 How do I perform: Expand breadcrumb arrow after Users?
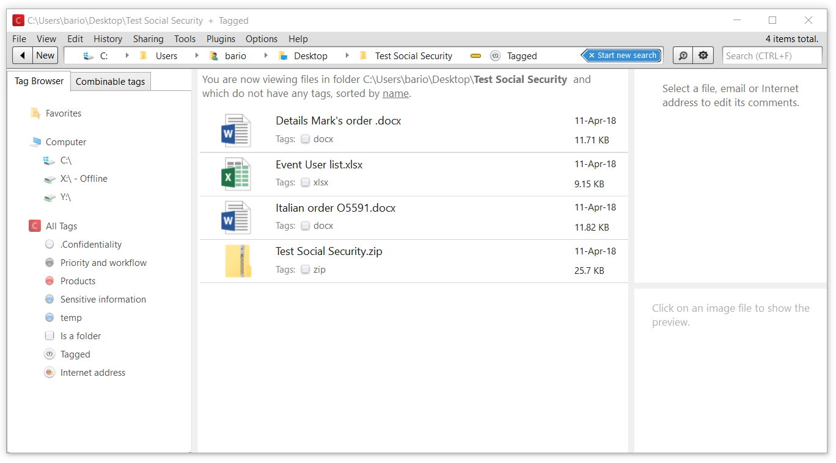click(x=197, y=56)
